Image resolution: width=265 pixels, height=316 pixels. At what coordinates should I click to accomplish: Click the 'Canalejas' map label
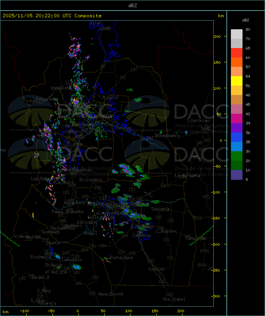pyautogui.click(x=196, y=238)
